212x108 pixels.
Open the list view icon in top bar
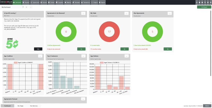pyautogui.click(x=197, y=2)
